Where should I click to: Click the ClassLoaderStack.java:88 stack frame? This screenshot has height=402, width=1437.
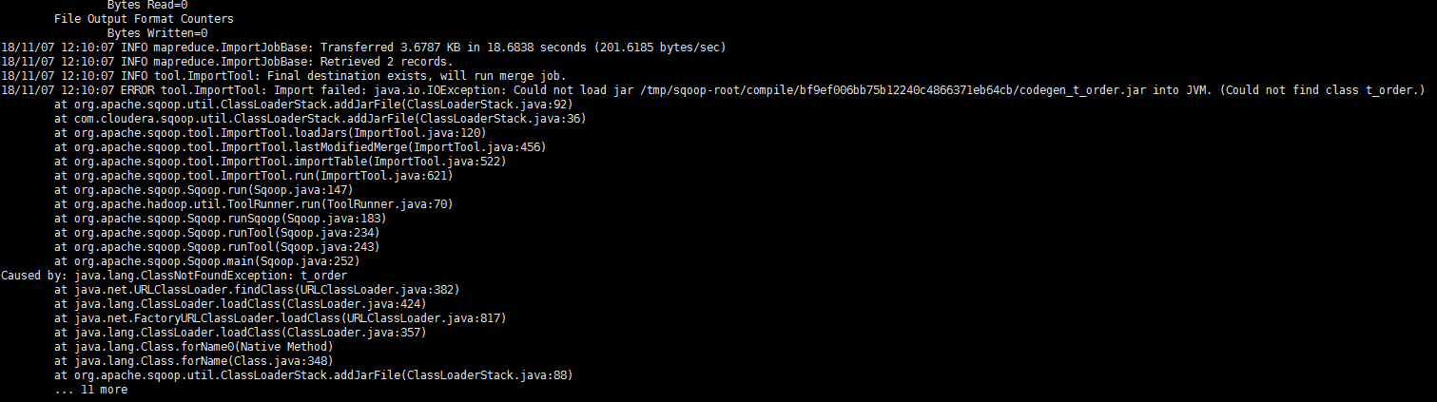313,375
